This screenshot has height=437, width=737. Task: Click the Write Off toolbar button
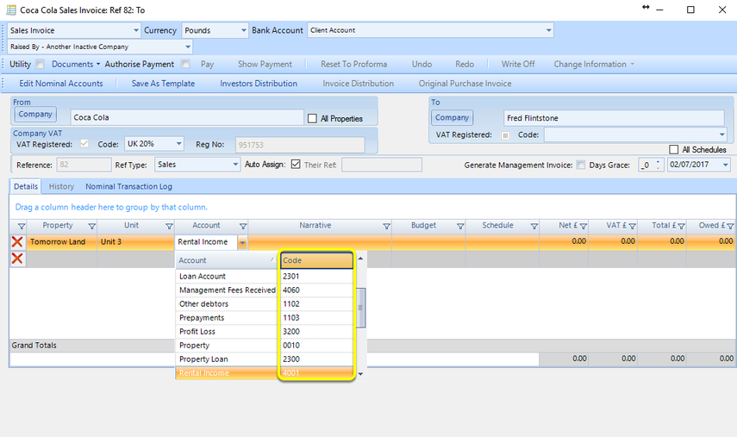point(518,65)
